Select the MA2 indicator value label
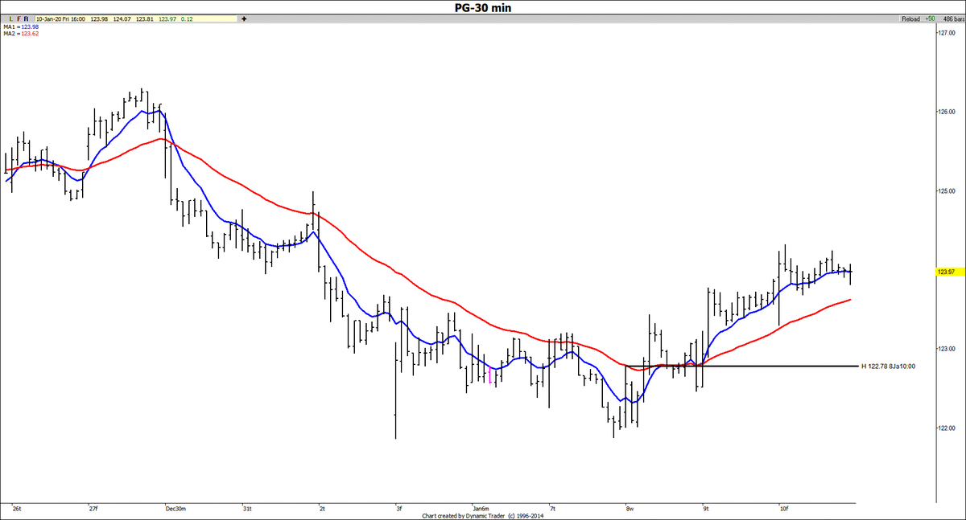This screenshot has height=520, width=966. 21,33
